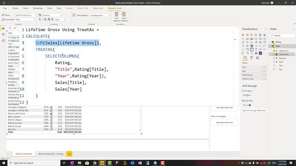Collapse the Fields pane chevron
Viewport: 296px width, 166px height.
click(293, 29)
